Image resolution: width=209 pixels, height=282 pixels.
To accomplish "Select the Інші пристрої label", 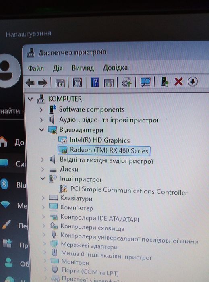I will pyautogui.click(x=81, y=179).
